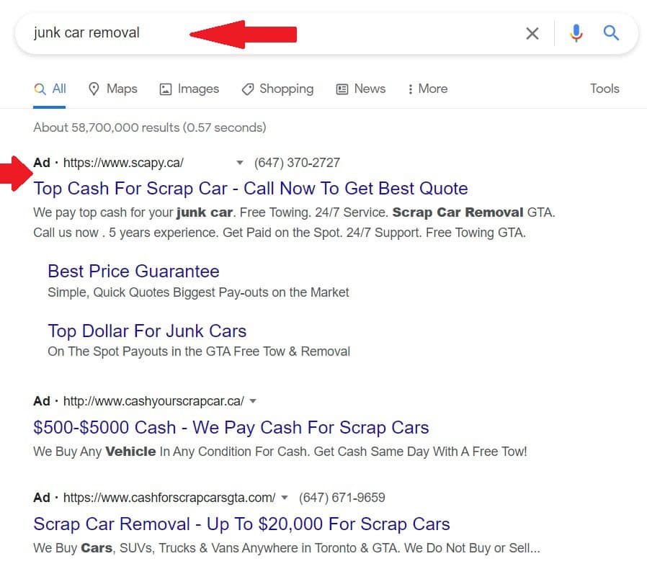Open the cashforscrapcarsgta.com ad dropdown arrow
The height and width of the screenshot is (587, 647).
pos(285,497)
